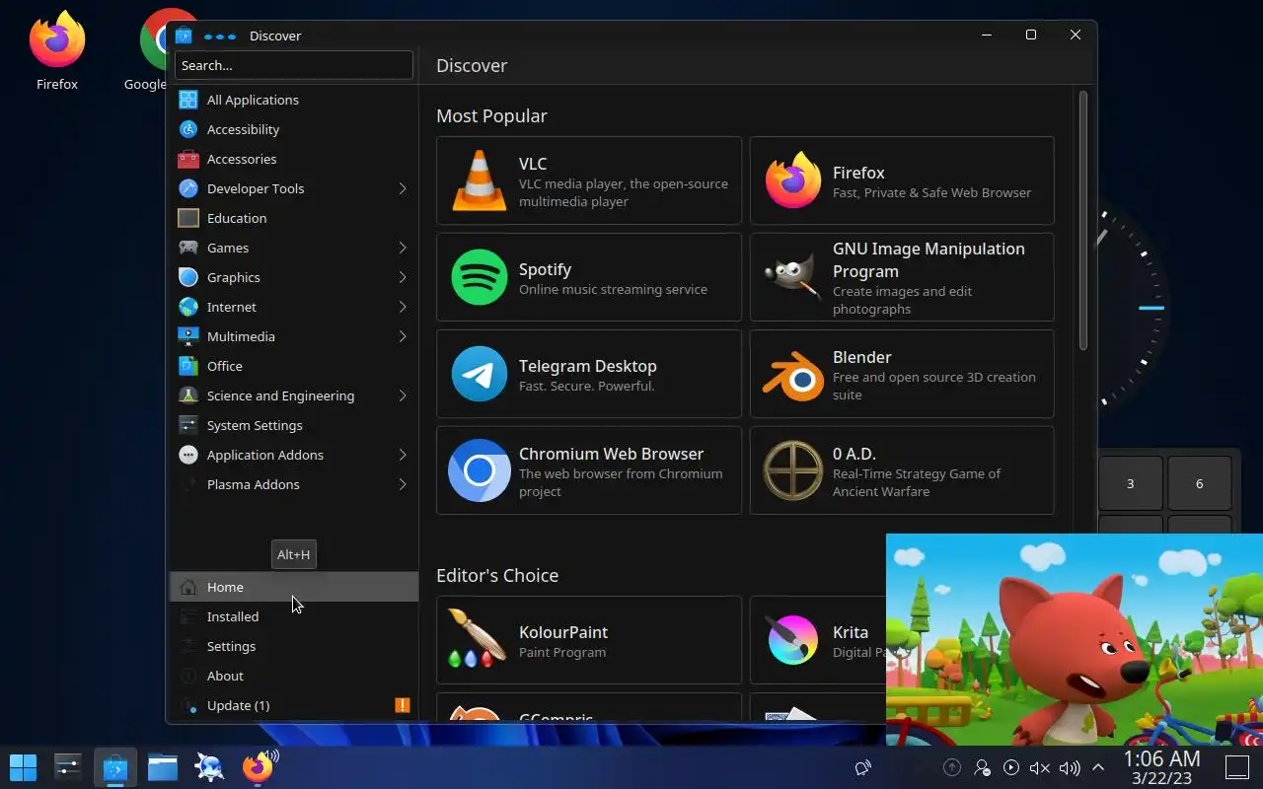1263x789 pixels.
Task: Click the update warning badge
Action: point(403,705)
